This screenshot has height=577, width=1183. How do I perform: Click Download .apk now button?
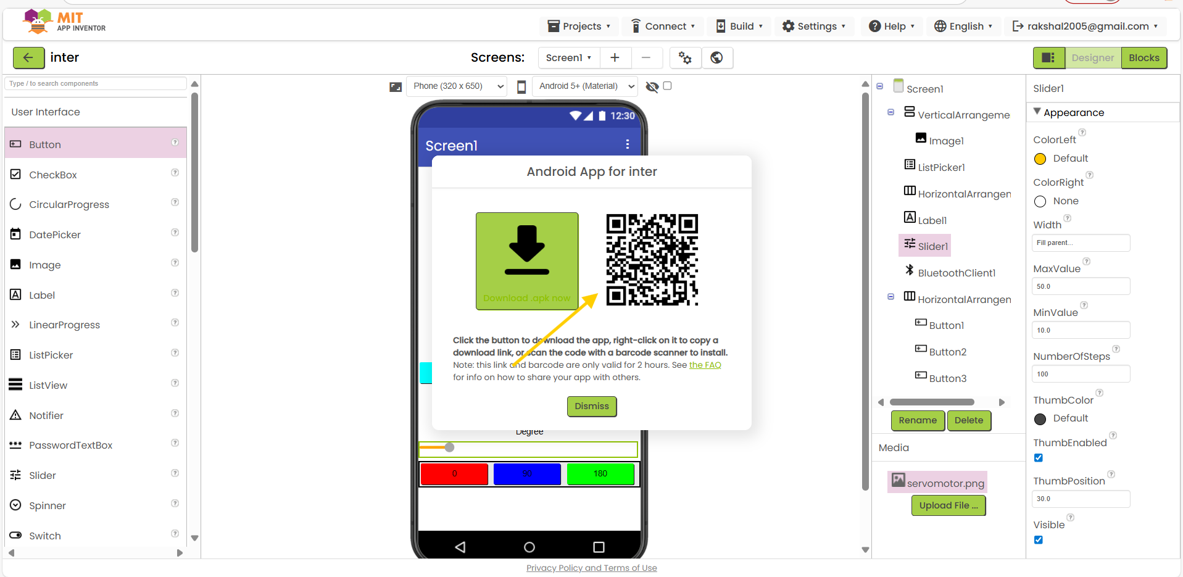click(527, 261)
